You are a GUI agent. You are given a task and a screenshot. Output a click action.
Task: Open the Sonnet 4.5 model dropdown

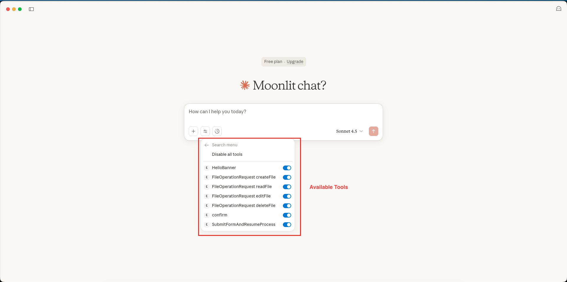click(x=349, y=131)
